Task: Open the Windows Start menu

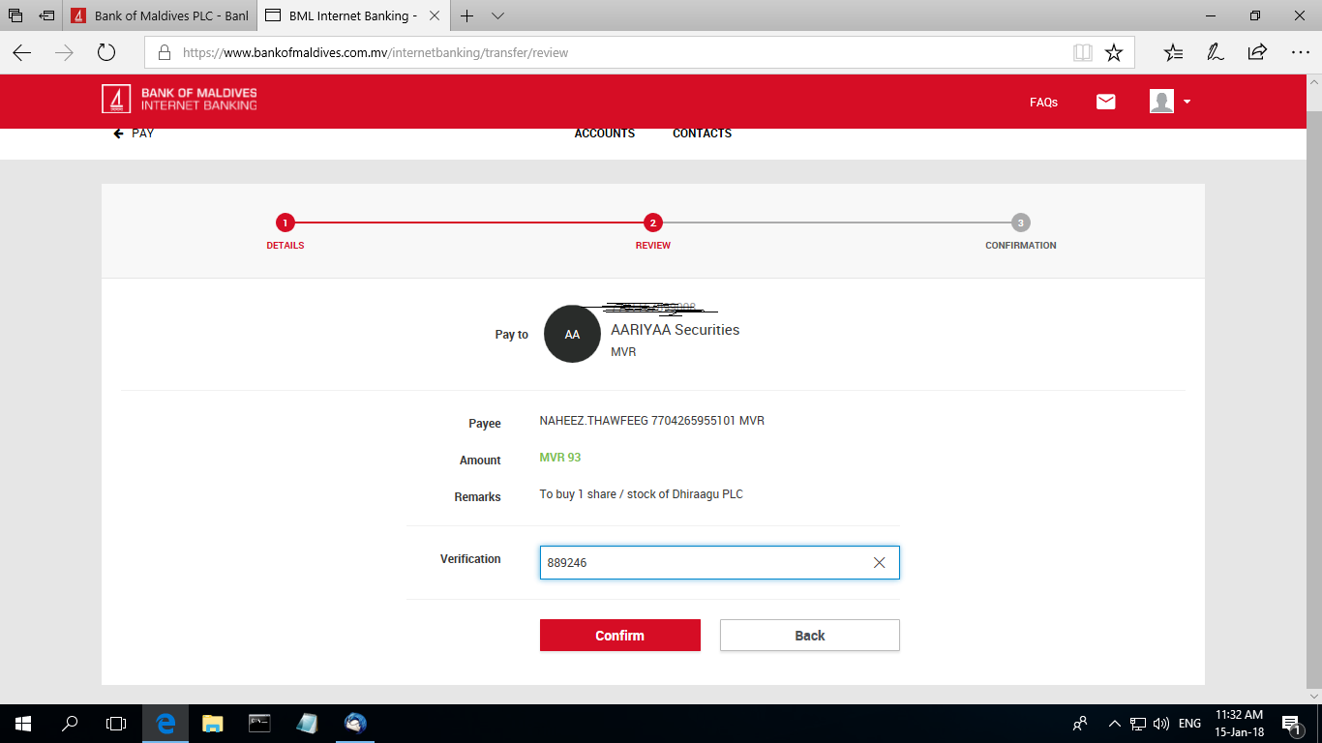Action: (22, 723)
